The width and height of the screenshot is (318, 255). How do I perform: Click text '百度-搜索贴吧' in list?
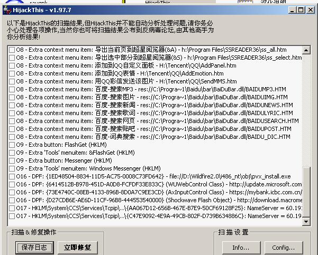115,129
